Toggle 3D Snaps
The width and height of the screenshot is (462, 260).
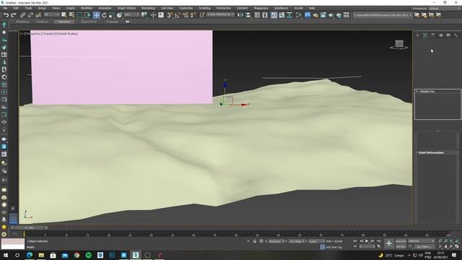point(170,14)
